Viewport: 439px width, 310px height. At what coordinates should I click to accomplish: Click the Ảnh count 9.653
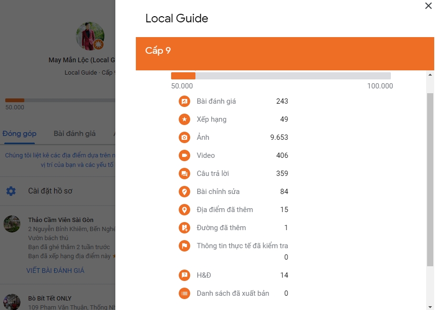pos(279,137)
